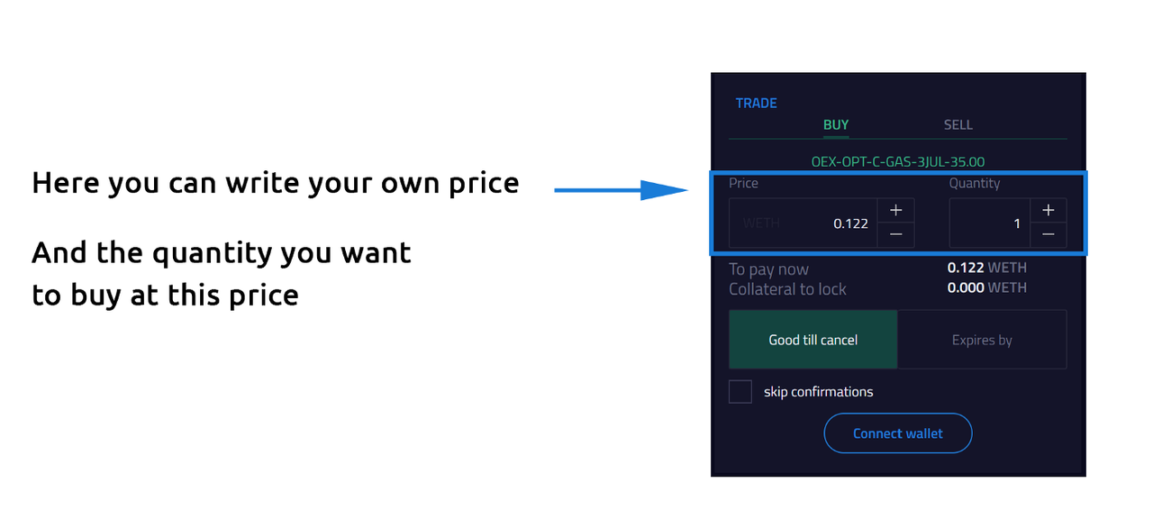This screenshot has width=1153, height=528.
Task: Click the WETH placeholder in price field
Action: coord(761,223)
